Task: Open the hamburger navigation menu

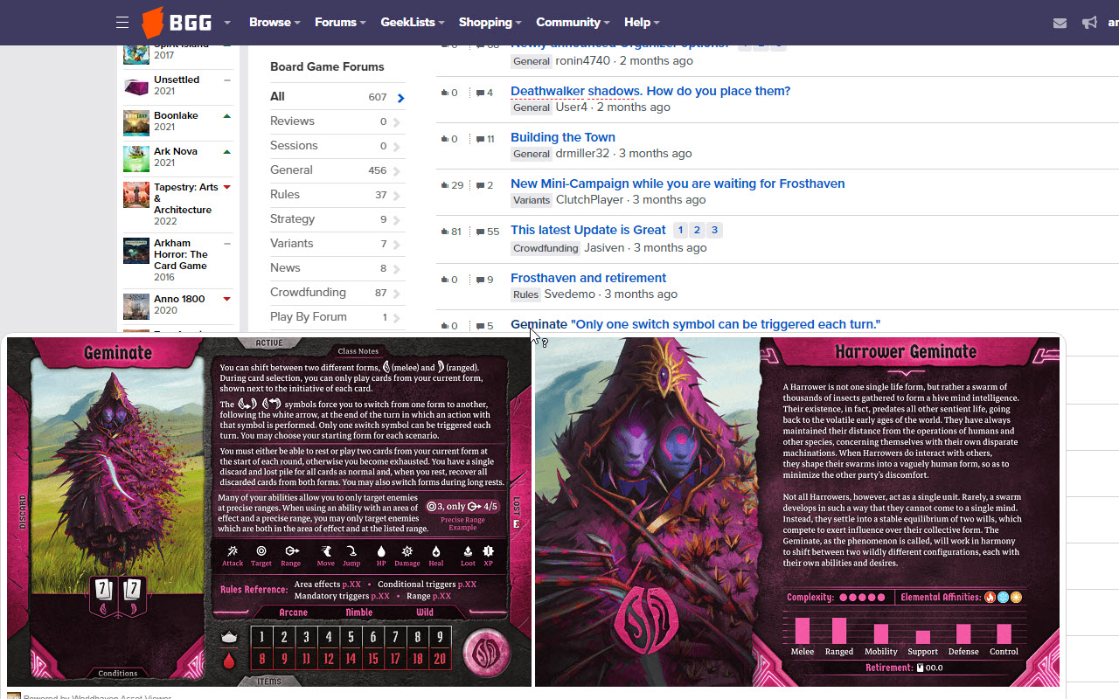Action: 122,22
